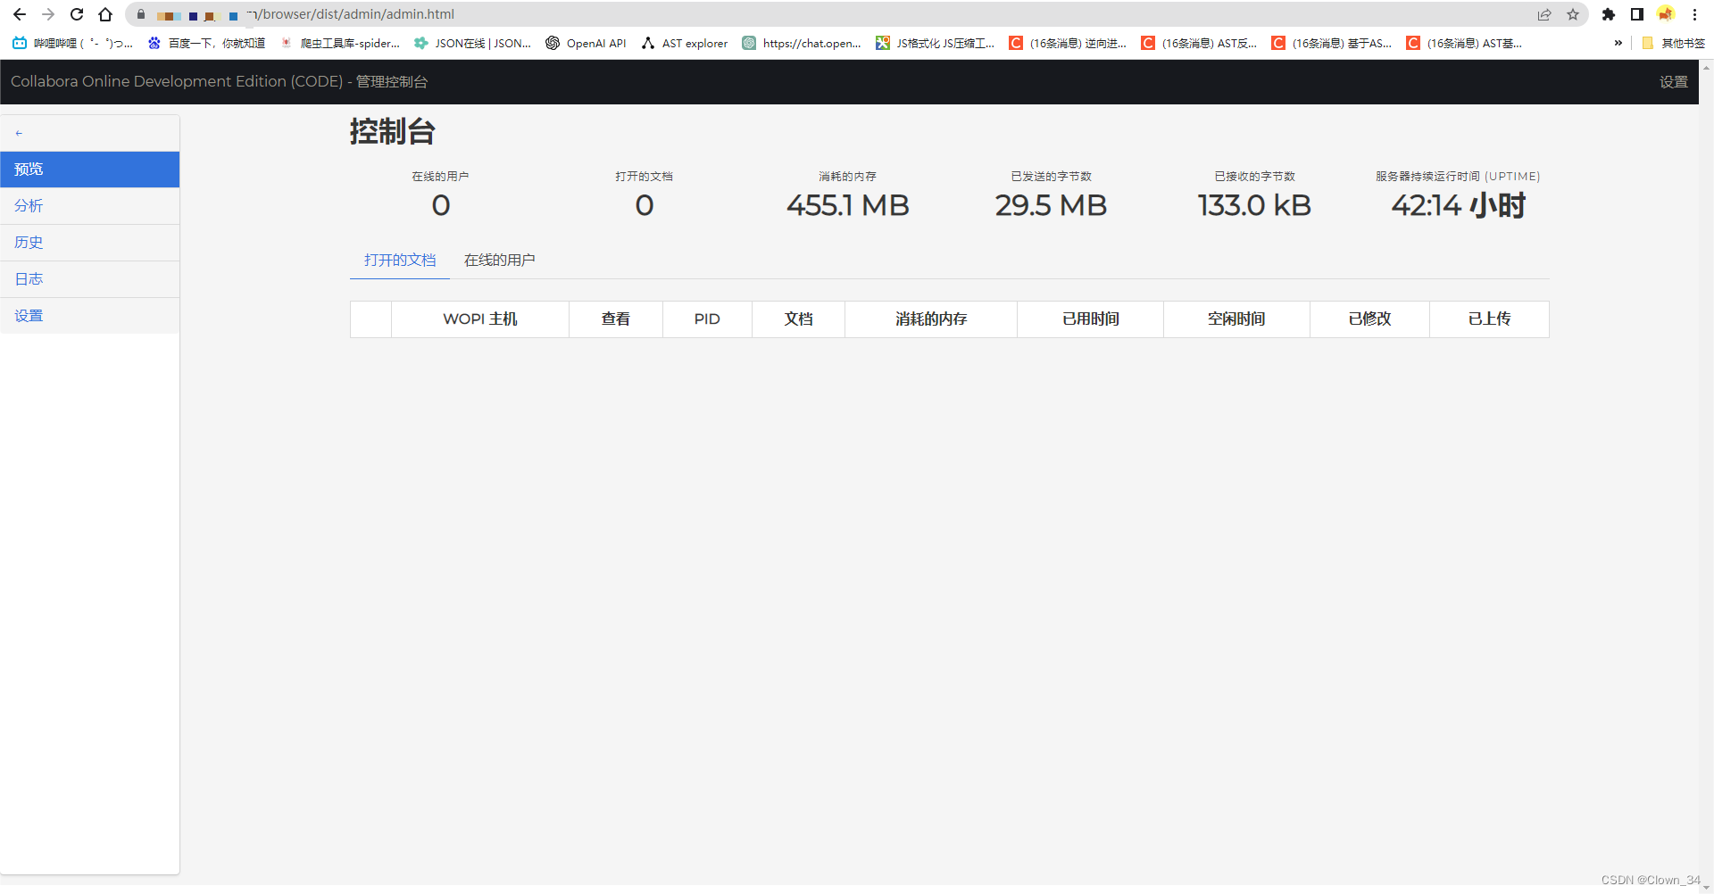Screen dimensions: 1714x894
Task: Open the AST反... CSDN bookmark
Action: 1199,43
